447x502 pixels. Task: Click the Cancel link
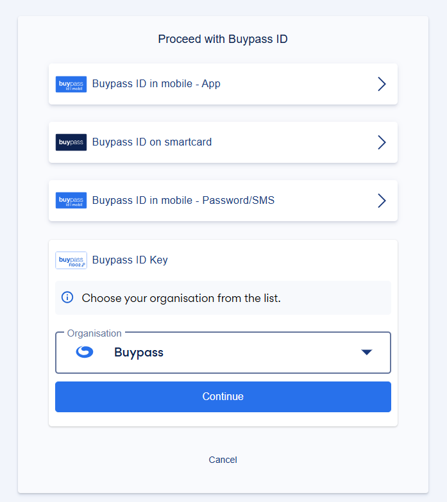[223, 460]
